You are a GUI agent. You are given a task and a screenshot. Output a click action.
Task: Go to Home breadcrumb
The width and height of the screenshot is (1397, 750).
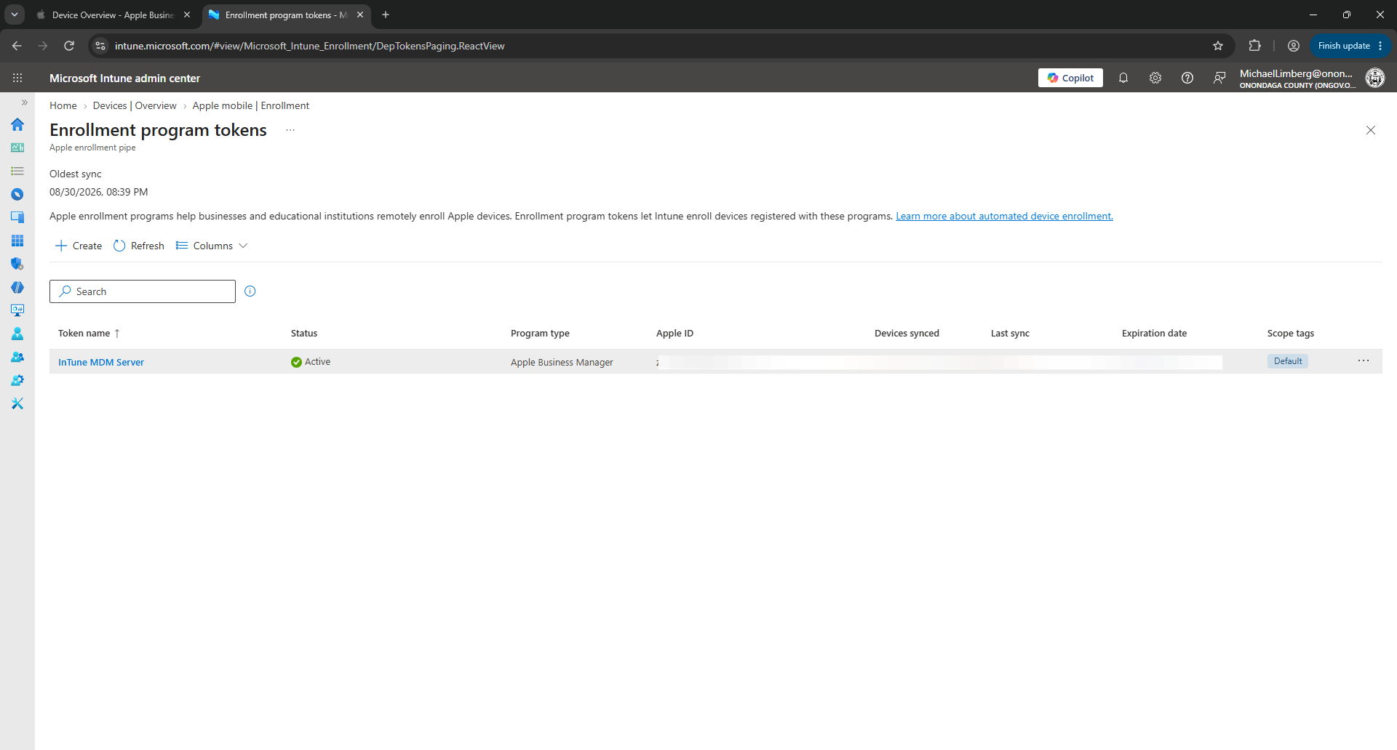click(63, 105)
